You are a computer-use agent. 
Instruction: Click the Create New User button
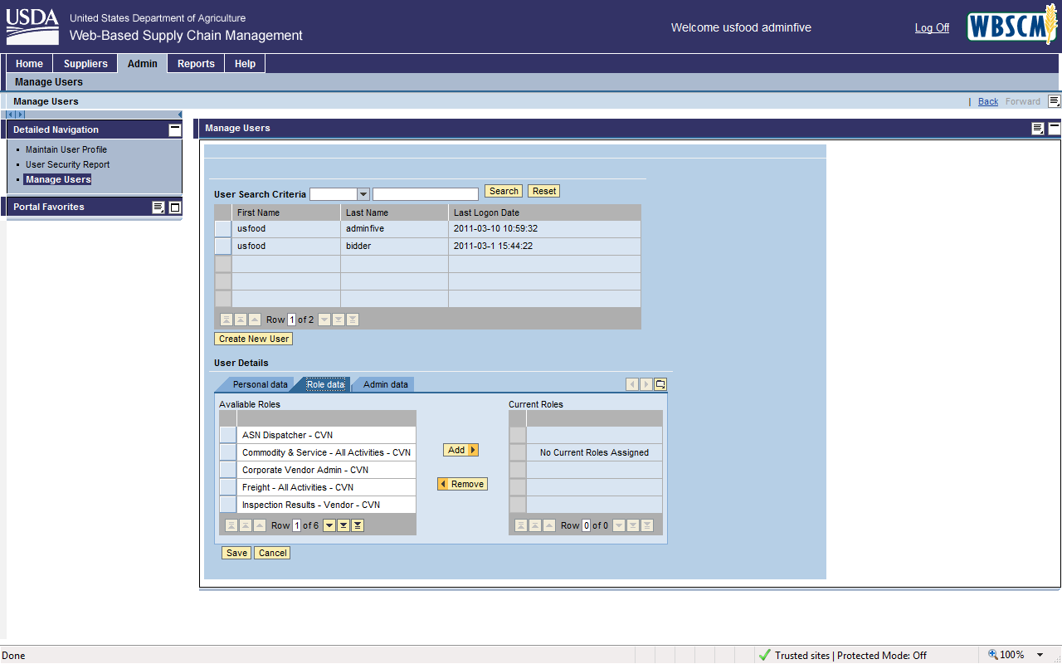[x=253, y=339]
